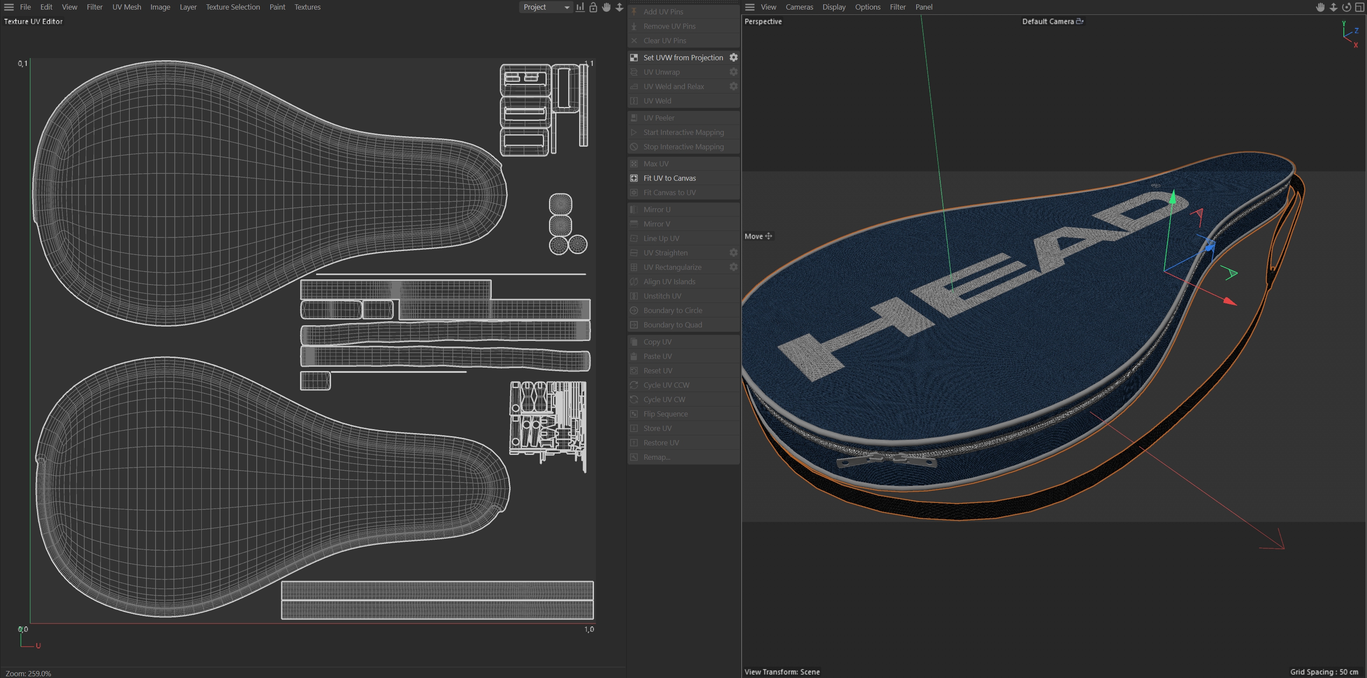The width and height of the screenshot is (1367, 678).
Task: Open the UV editor hamburger menu
Action: click(9, 7)
